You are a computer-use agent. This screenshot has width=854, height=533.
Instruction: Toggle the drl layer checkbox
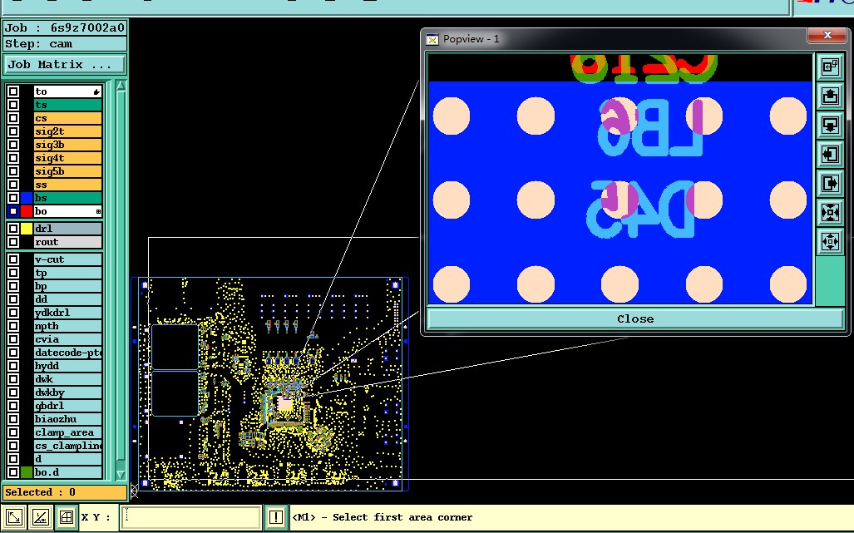[13, 229]
